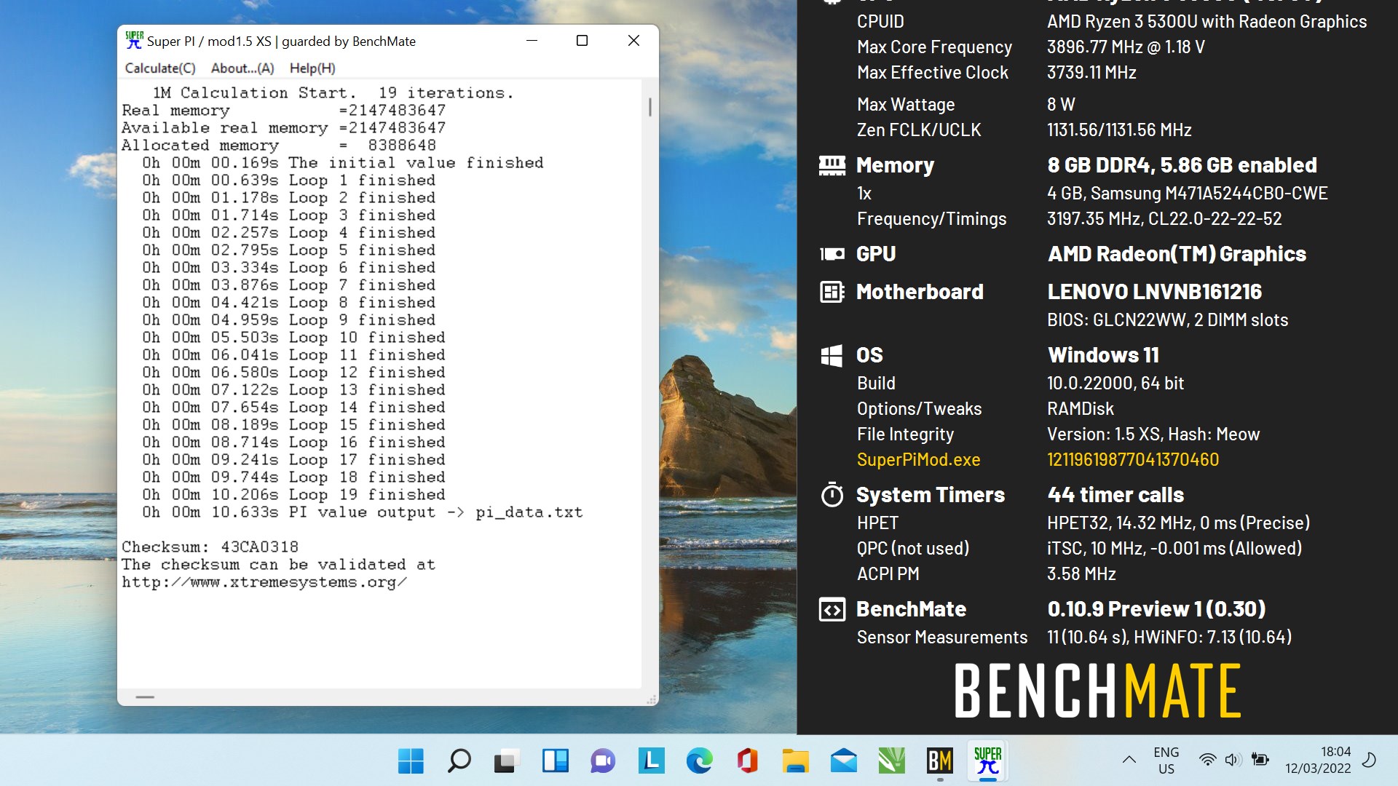Launch Microsoft Office from taskbar
The height and width of the screenshot is (786, 1398).
click(747, 761)
